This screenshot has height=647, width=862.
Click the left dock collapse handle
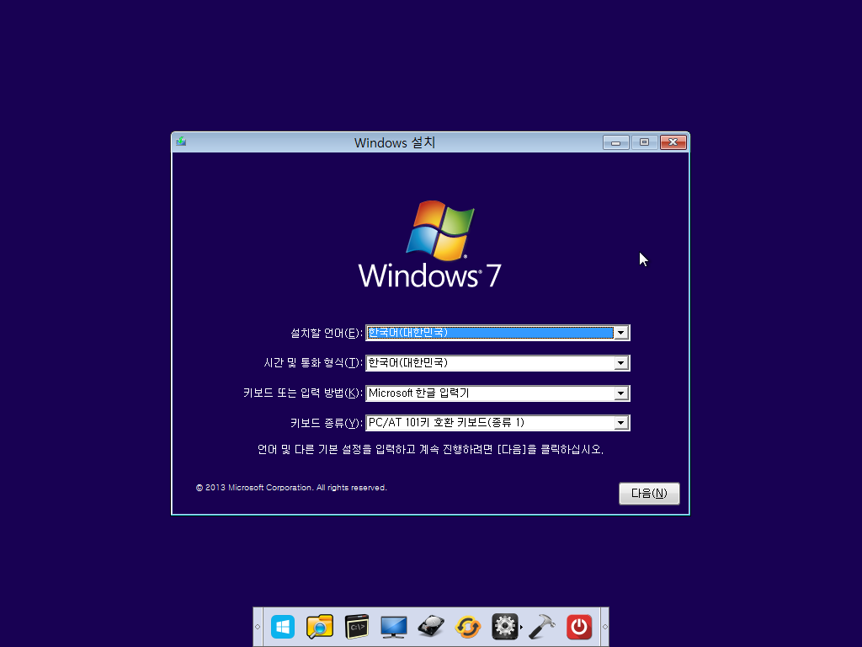click(x=258, y=627)
